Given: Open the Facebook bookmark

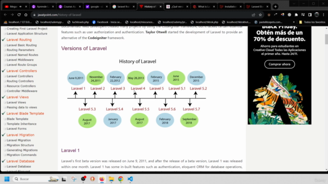Looking at the screenshot, I should tap(107, 22).
